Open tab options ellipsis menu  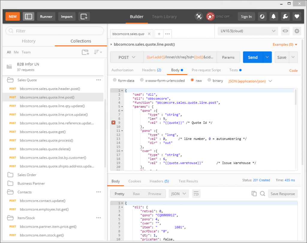tap(167, 34)
